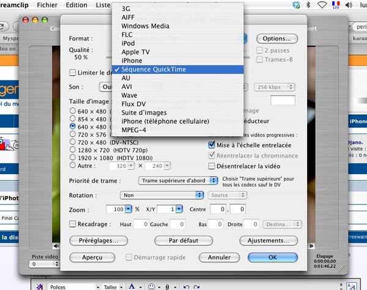Choose Suite d'images format
The image size is (367, 290).
177,112
